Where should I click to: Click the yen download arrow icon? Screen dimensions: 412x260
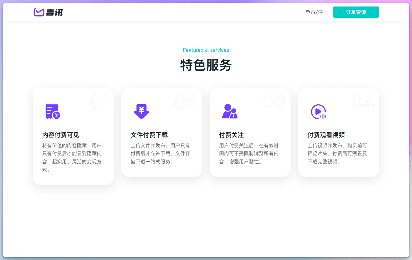141,111
